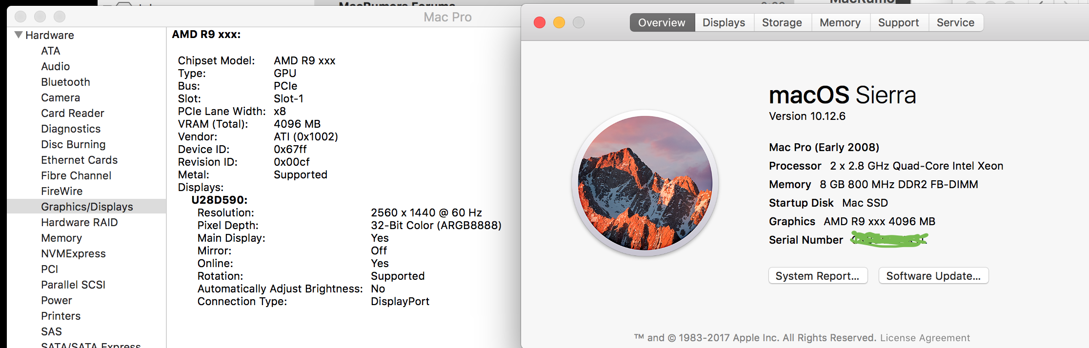This screenshot has width=1089, height=348.
Task: Click the Graphics AMD R9 xxx 4096 MB line
Action: (x=852, y=221)
